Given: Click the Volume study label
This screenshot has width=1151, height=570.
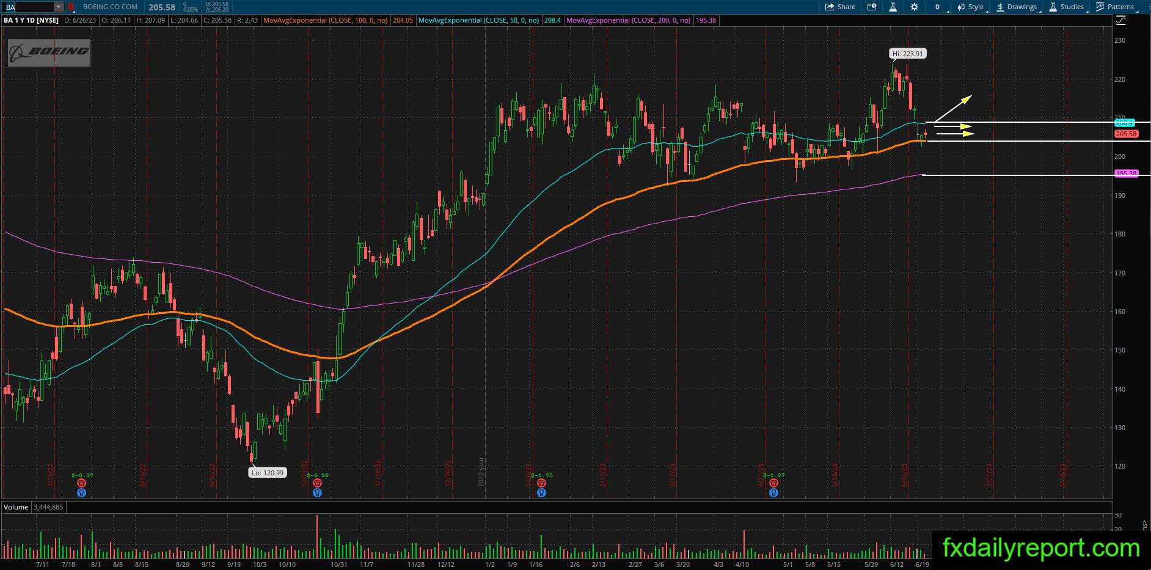Looking at the screenshot, I should 16,507.
